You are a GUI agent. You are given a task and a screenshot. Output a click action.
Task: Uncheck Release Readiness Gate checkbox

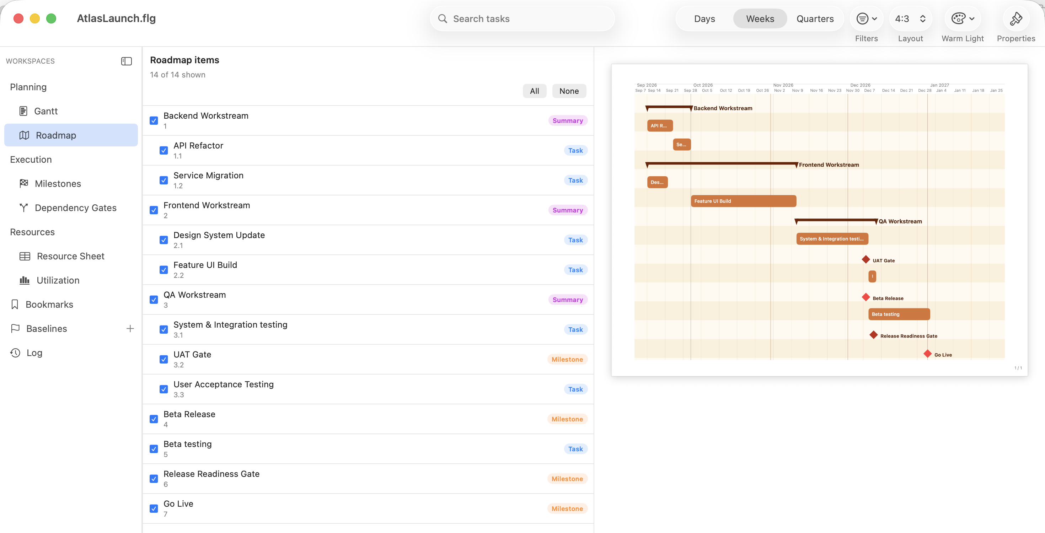(154, 479)
